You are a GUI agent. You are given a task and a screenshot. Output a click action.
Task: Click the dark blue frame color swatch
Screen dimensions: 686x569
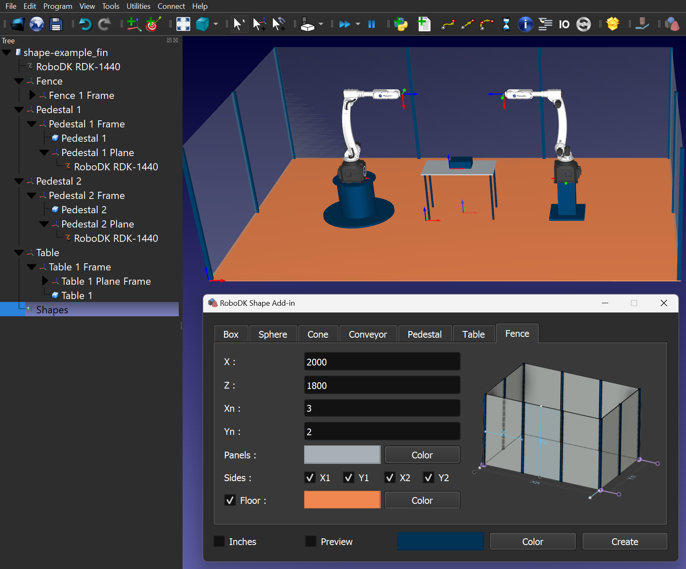tap(440, 541)
